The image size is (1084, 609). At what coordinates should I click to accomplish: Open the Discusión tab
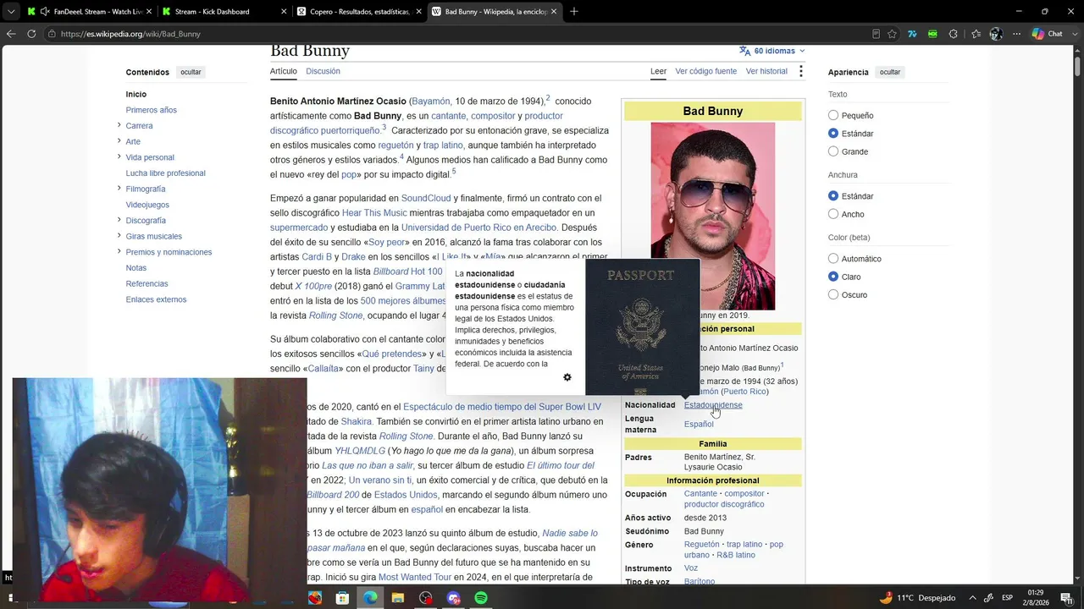323,71
